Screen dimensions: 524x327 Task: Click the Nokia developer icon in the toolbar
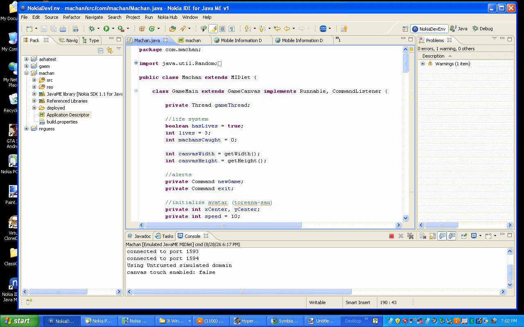[x=323, y=29]
